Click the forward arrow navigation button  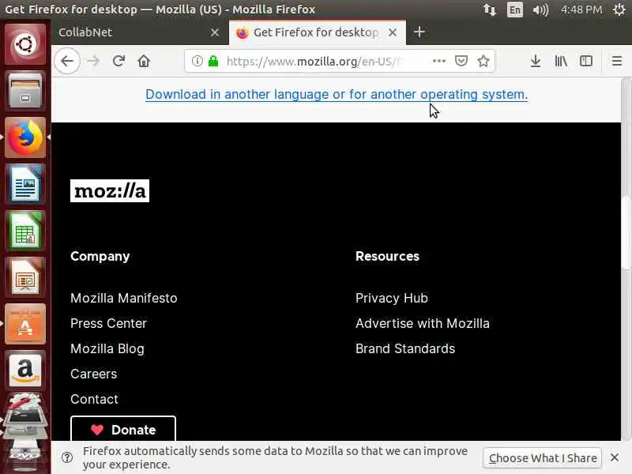[x=93, y=62]
